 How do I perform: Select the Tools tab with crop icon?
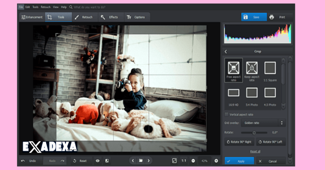coord(58,17)
